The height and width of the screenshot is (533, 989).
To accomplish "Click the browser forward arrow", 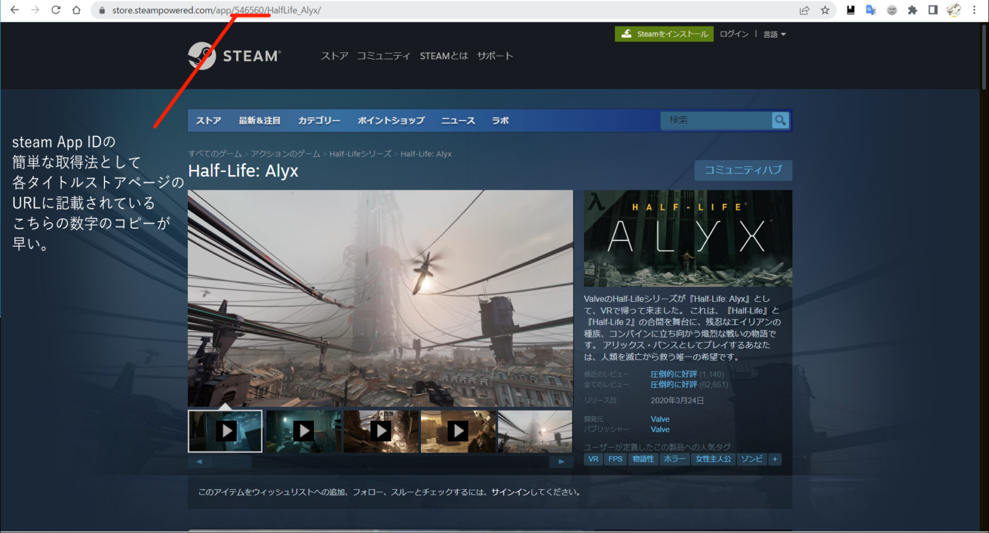I will [x=35, y=10].
